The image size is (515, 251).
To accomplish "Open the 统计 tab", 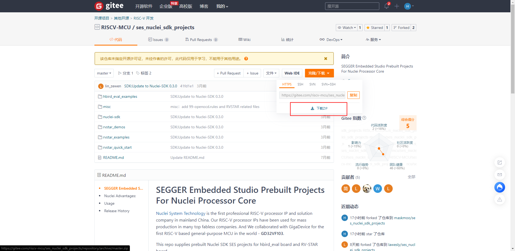I will point(287,40).
